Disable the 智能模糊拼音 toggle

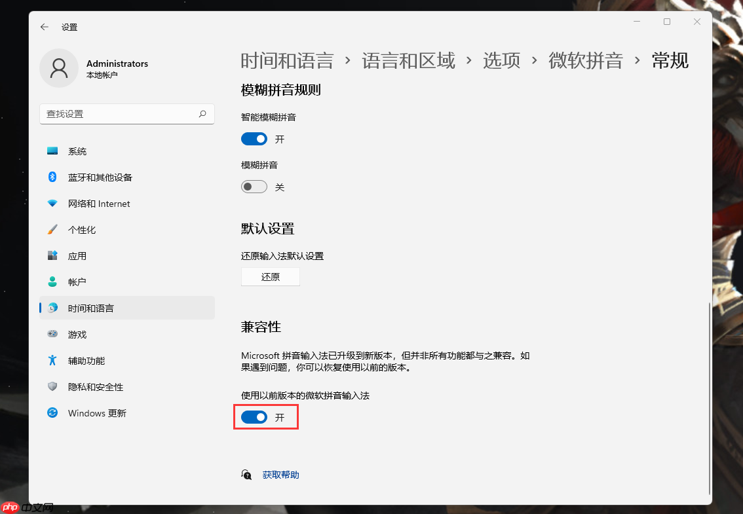pos(254,139)
